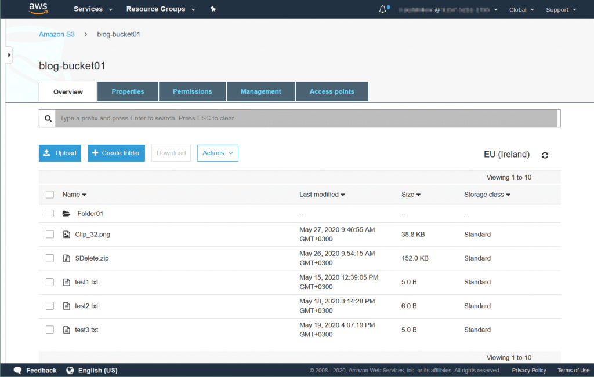The image size is (594, 377).
Task: Select all objects with the header checkbox
Action: pos(50,194)
